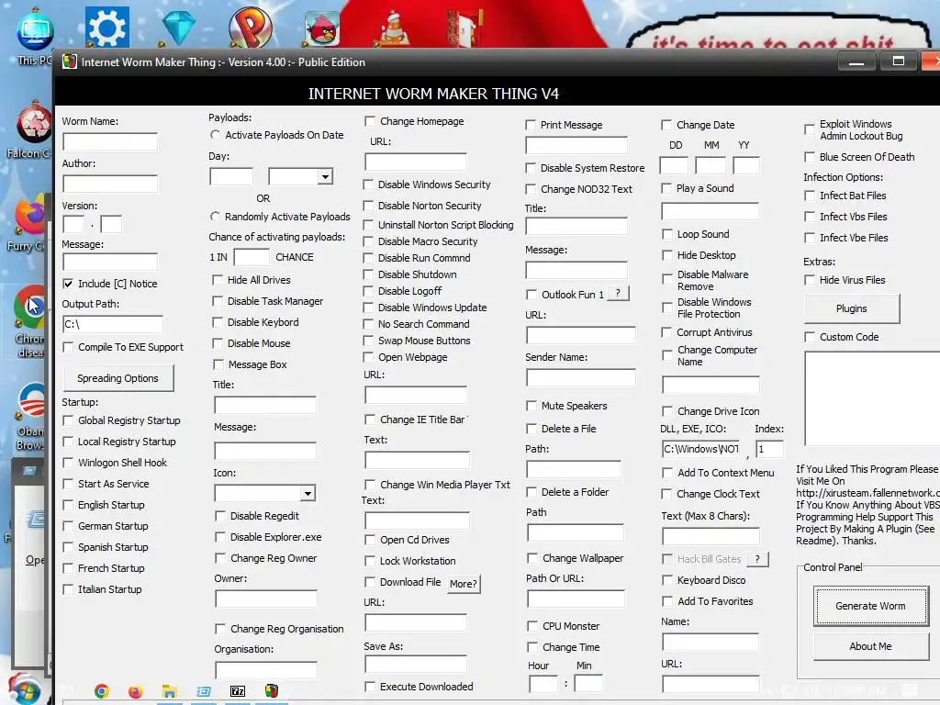This screenshot has height=705, width=940.
Task: Click the Clock Text (Max 8 Chars) field
Action: pyautogui.click(x=711, y=536)
